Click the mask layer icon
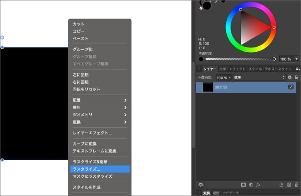This screenshot has height=196, width=301. pos(243,185)
